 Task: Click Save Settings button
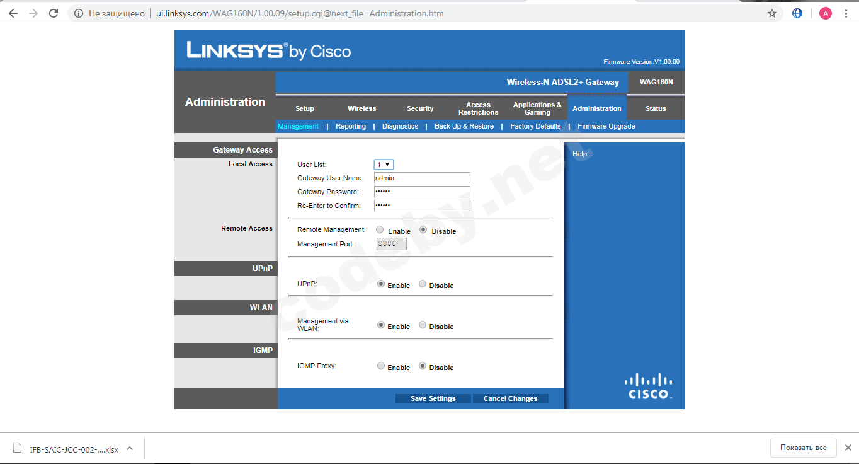(433, 398)
